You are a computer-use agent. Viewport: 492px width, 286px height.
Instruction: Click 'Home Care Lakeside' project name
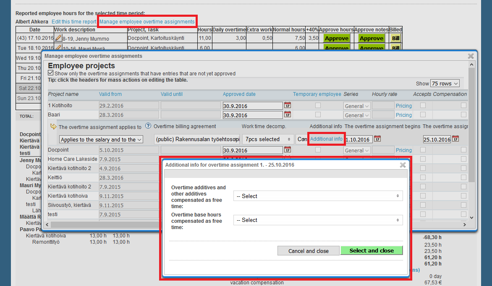point(73,159)
